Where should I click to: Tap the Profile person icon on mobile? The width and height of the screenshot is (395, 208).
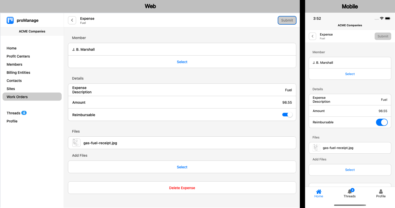coord(381,192)
